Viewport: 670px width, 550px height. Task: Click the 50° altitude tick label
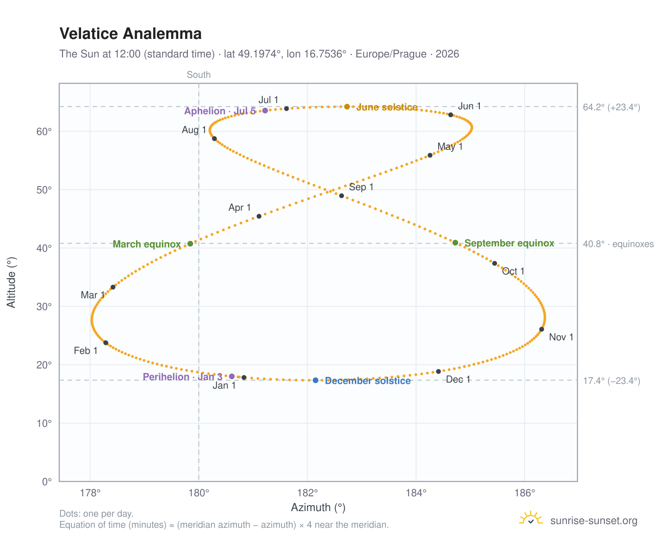44,190
